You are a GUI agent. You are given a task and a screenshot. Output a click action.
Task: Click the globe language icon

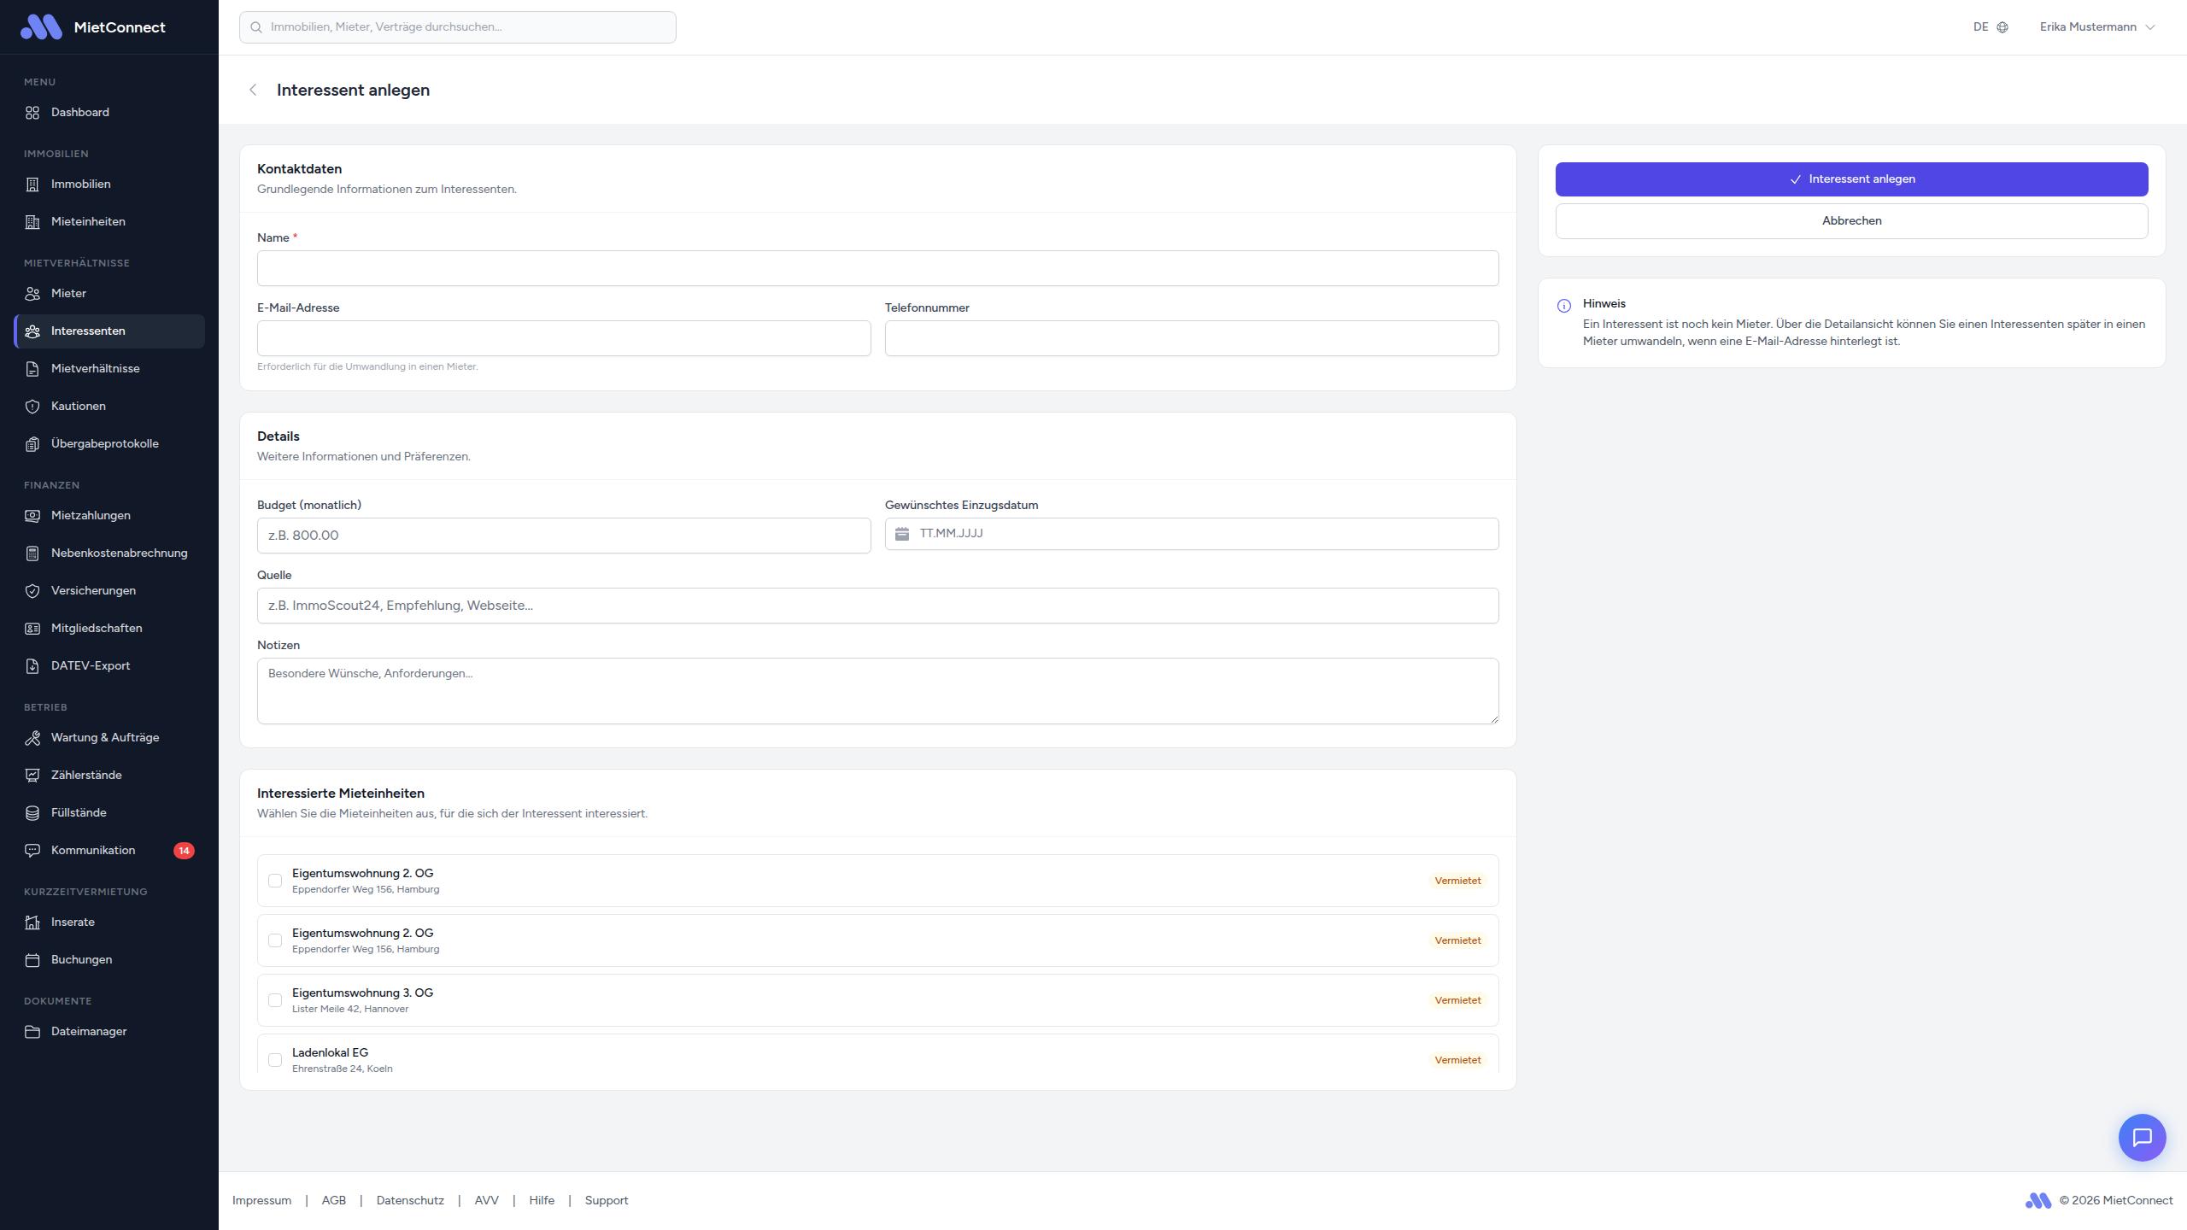pyautogui.click(x=2002, y=27)
